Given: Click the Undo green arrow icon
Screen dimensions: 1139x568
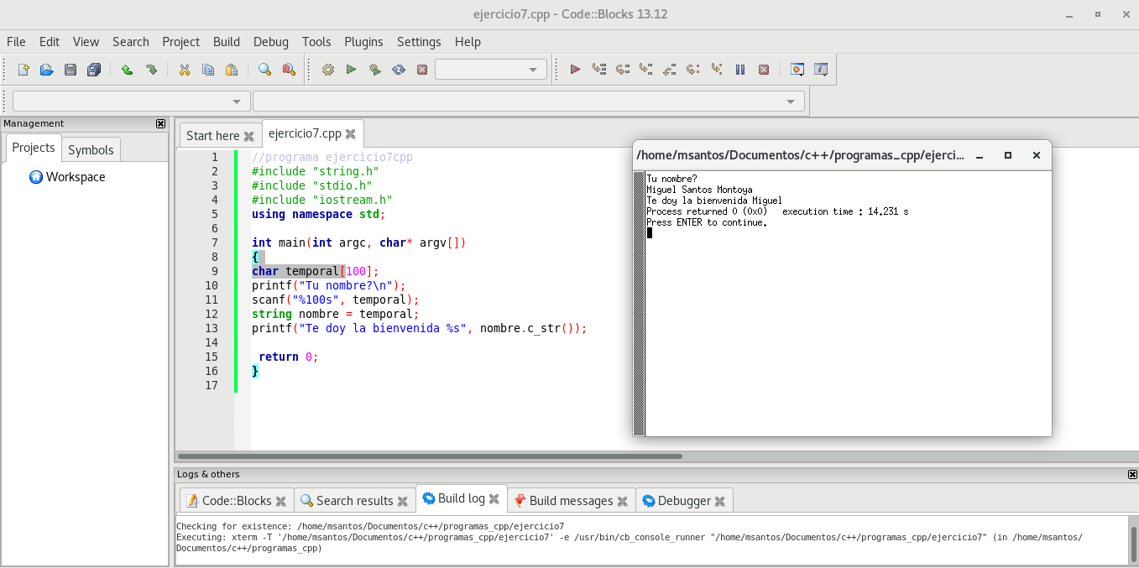Looking at the screenshot, I should [x=127, y=70].
